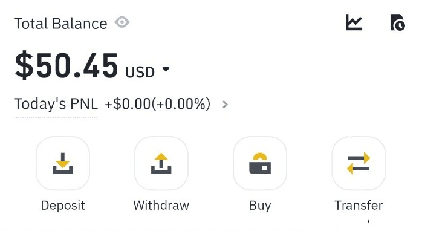Viewport: 422px width, 237px height.
Task: Tap the Transfer swap-arrows icon
Action: click(359, 163)
